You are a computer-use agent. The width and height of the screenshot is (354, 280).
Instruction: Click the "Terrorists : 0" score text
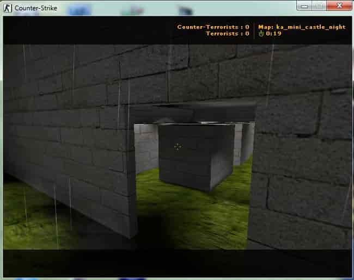coord(228,34)
